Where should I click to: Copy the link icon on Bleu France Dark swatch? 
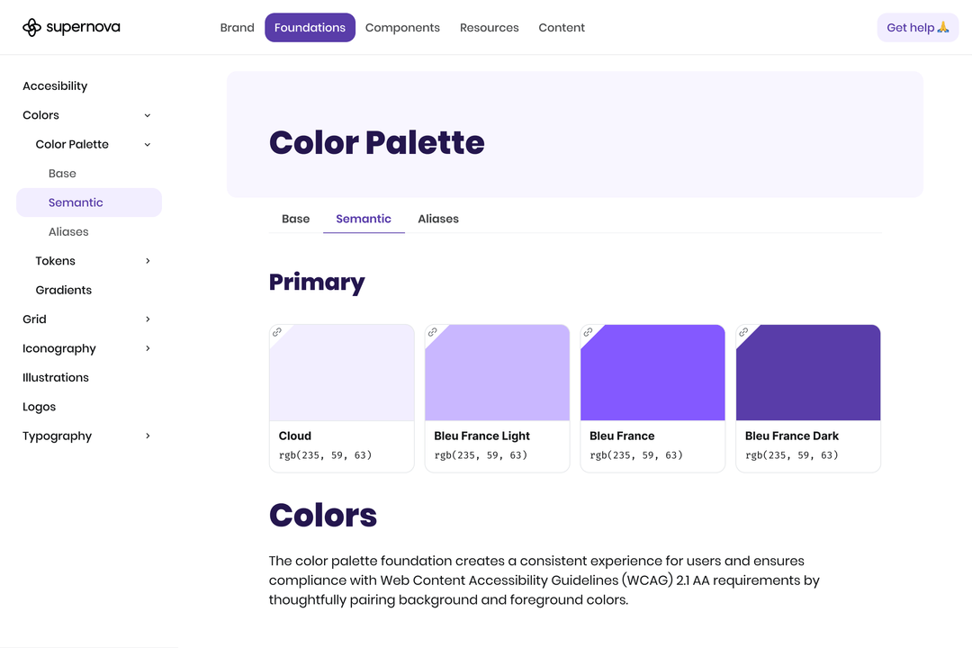[x=742, y=331]
